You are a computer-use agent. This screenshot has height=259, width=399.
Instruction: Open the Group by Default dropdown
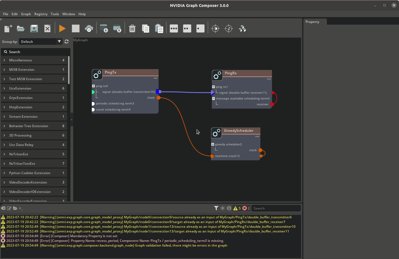click(41, 41)
